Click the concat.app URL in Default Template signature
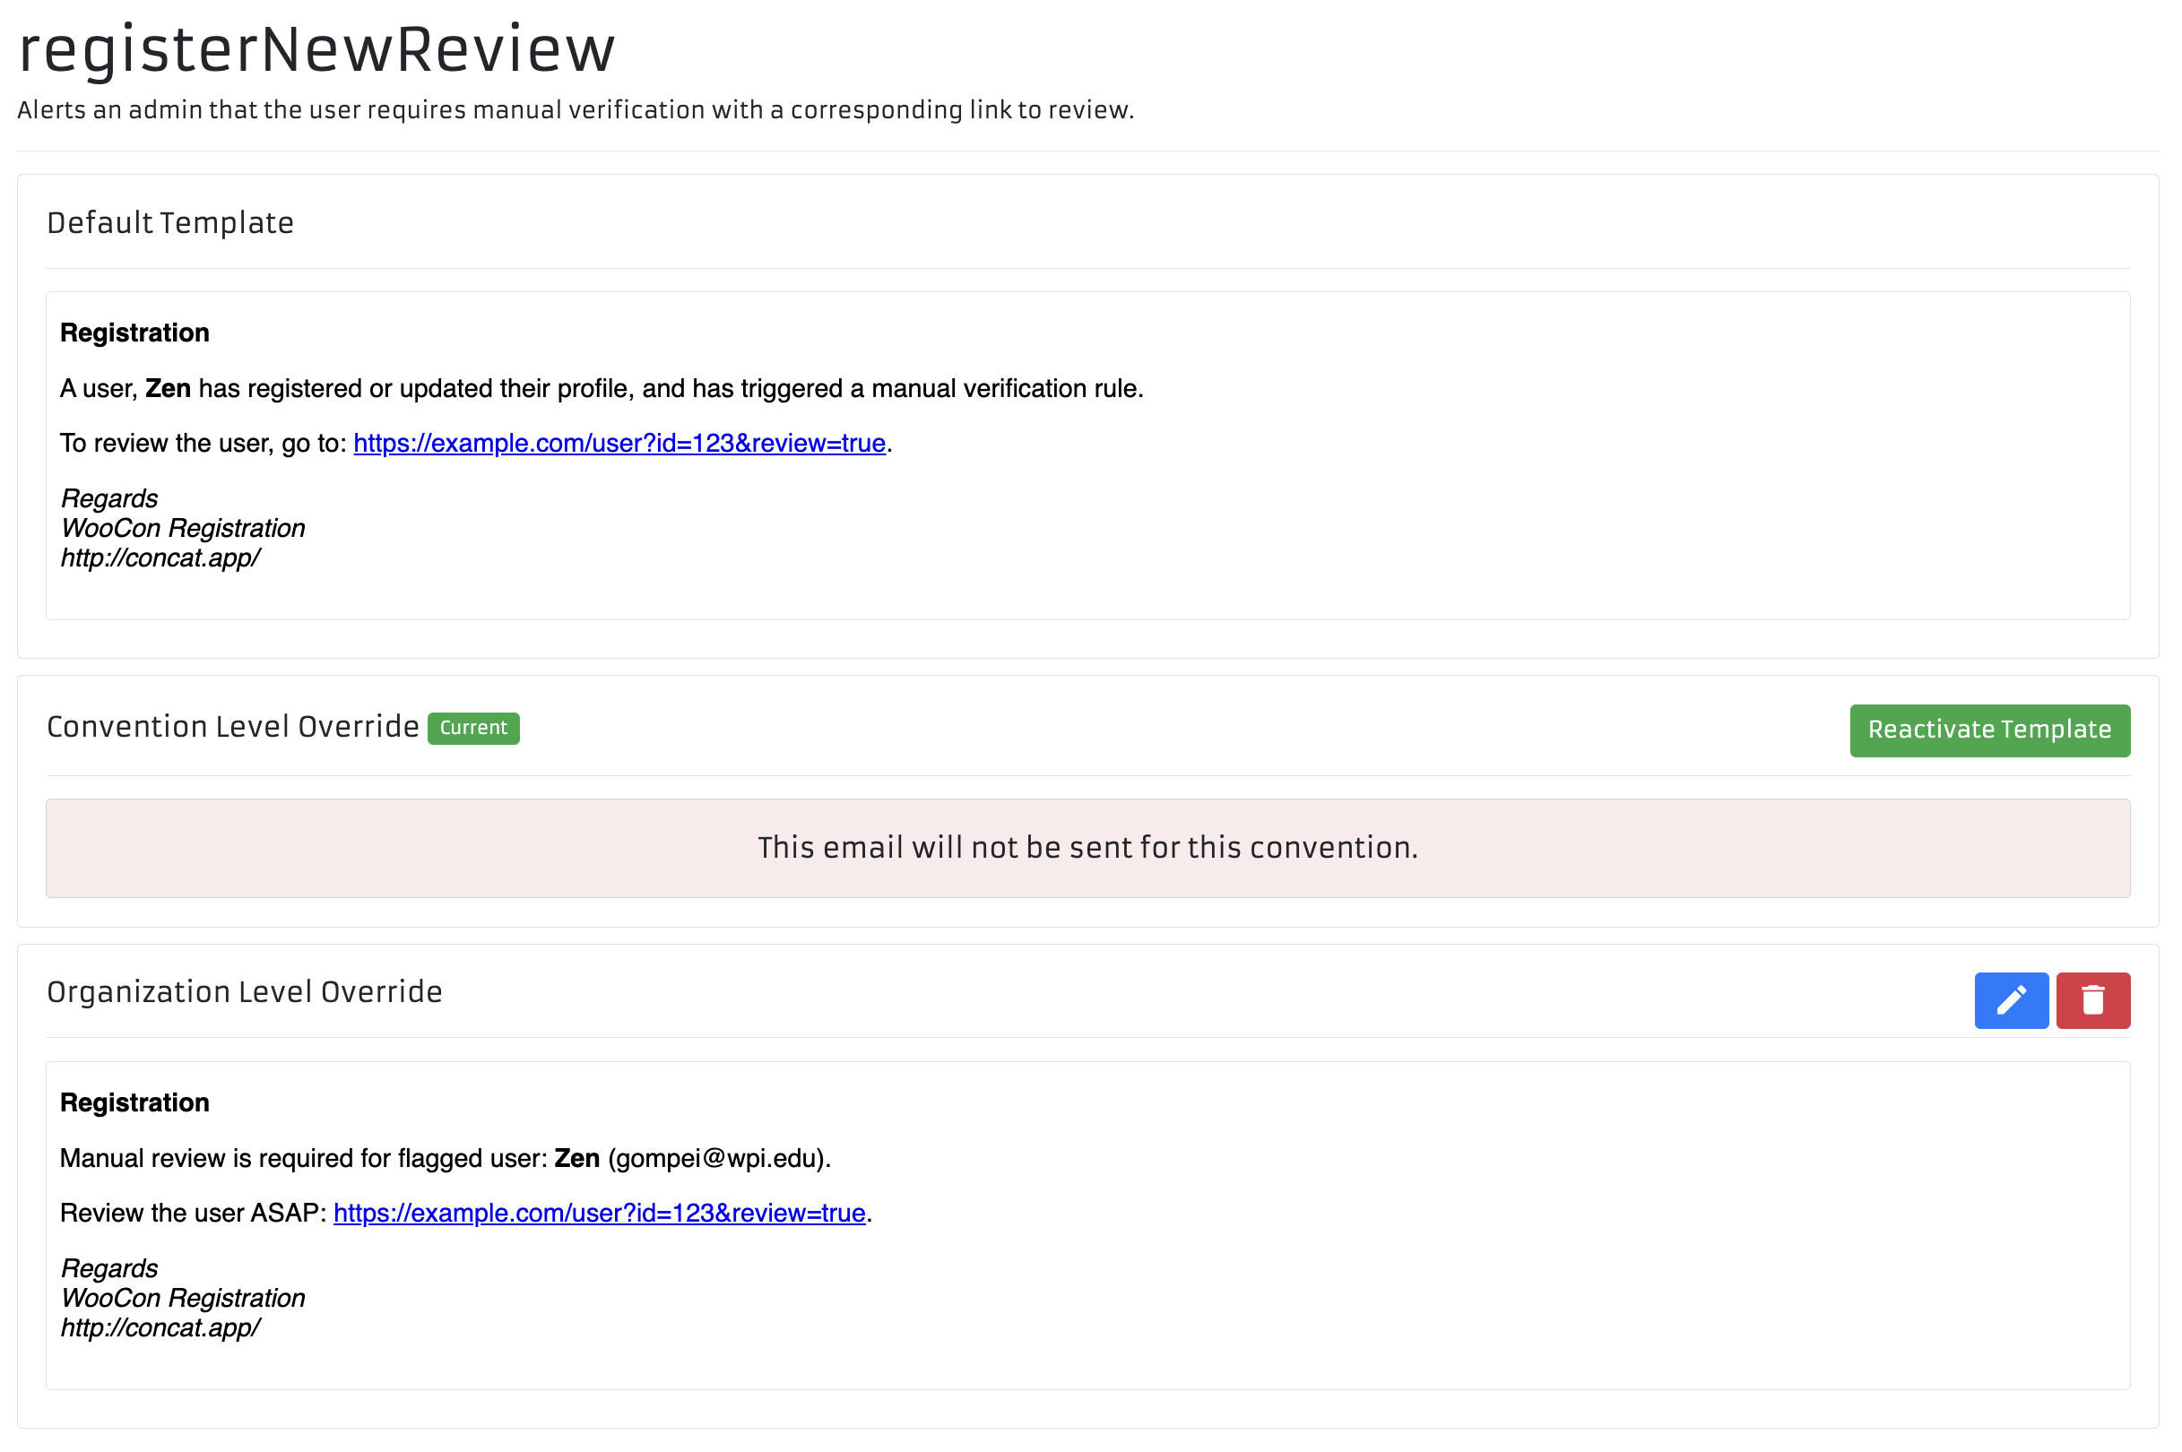2182x1452 pixels. [x=160, y=558]
